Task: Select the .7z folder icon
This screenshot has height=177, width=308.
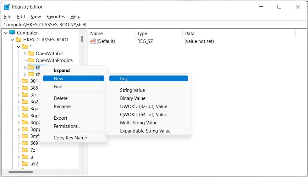Action: [x=25, y=150]
